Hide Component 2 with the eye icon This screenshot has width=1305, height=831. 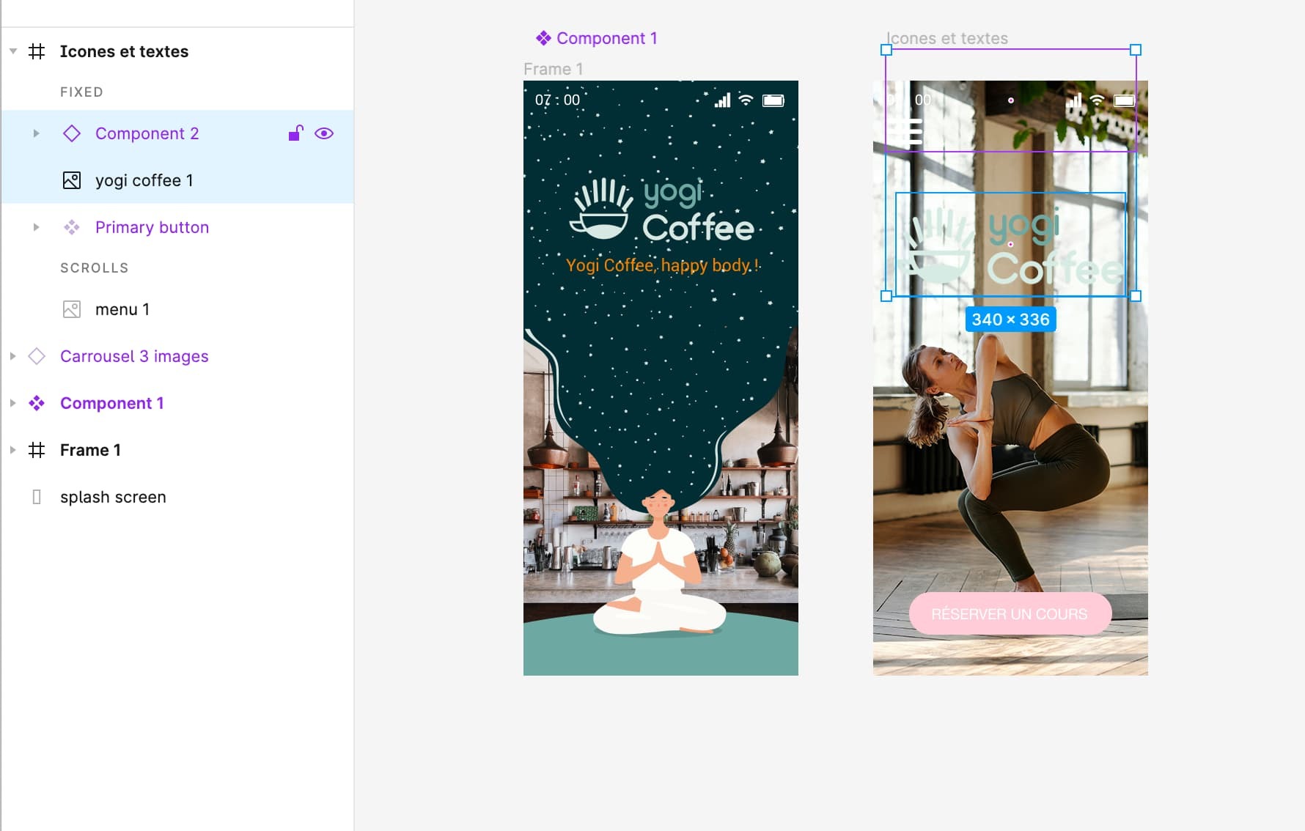pyautogui.click(x=324, y=133)
